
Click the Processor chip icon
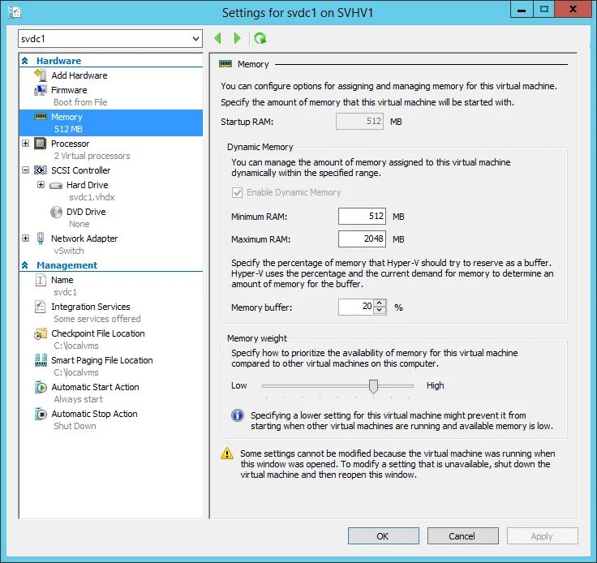point(41,144)
